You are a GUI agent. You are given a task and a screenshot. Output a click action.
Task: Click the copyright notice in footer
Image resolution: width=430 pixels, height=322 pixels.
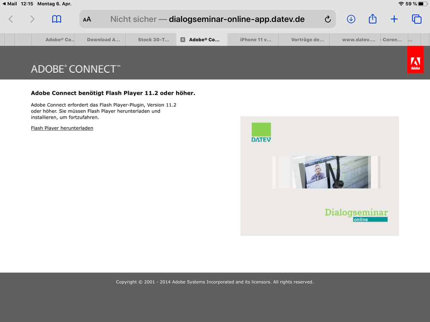[x=215, y=282]
